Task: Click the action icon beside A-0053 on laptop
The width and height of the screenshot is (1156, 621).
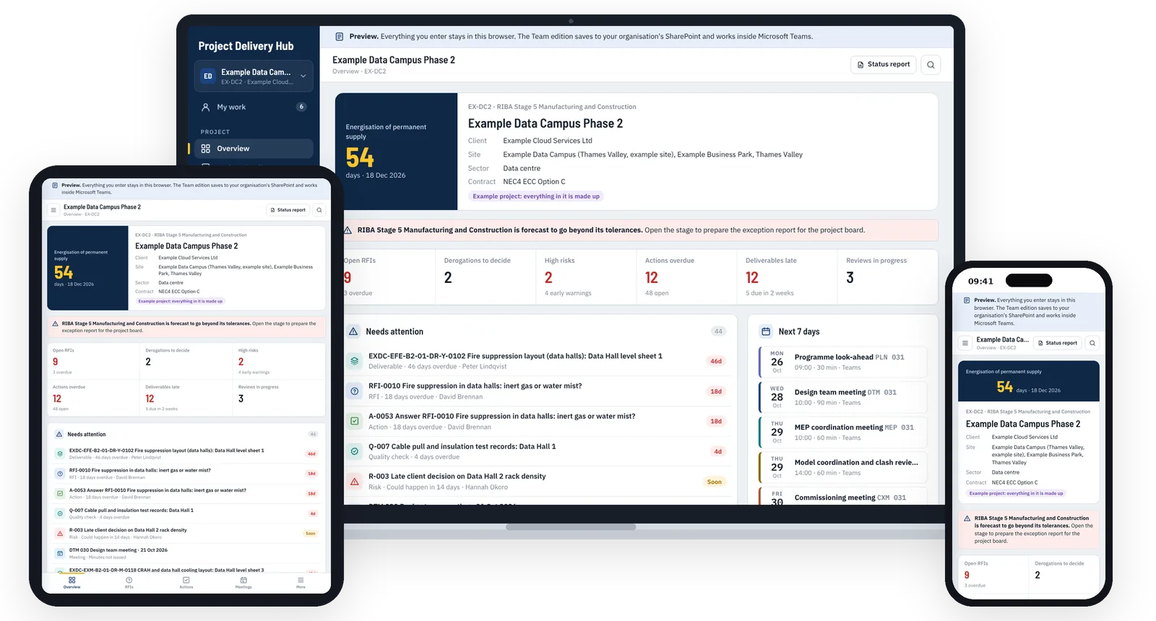Action: click(355, 421)
